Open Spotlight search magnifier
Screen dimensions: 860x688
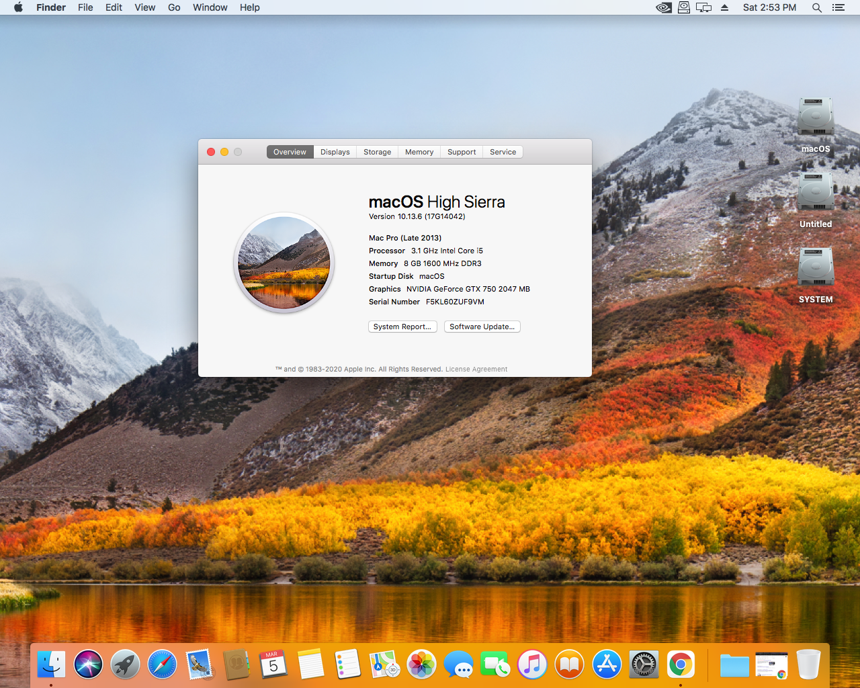[x=817, y=7]
